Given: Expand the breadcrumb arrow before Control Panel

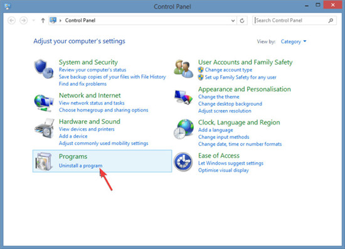Looking at the screenshot, I should (60, 21).
